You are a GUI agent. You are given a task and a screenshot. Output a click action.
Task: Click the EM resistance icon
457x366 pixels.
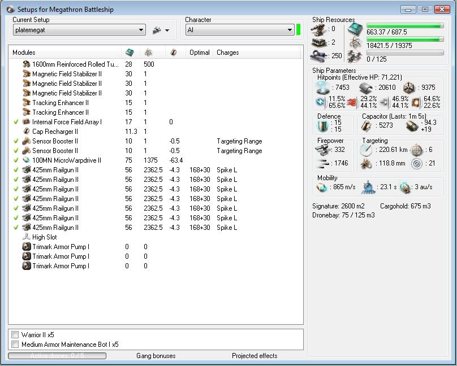tap(321, 102)
